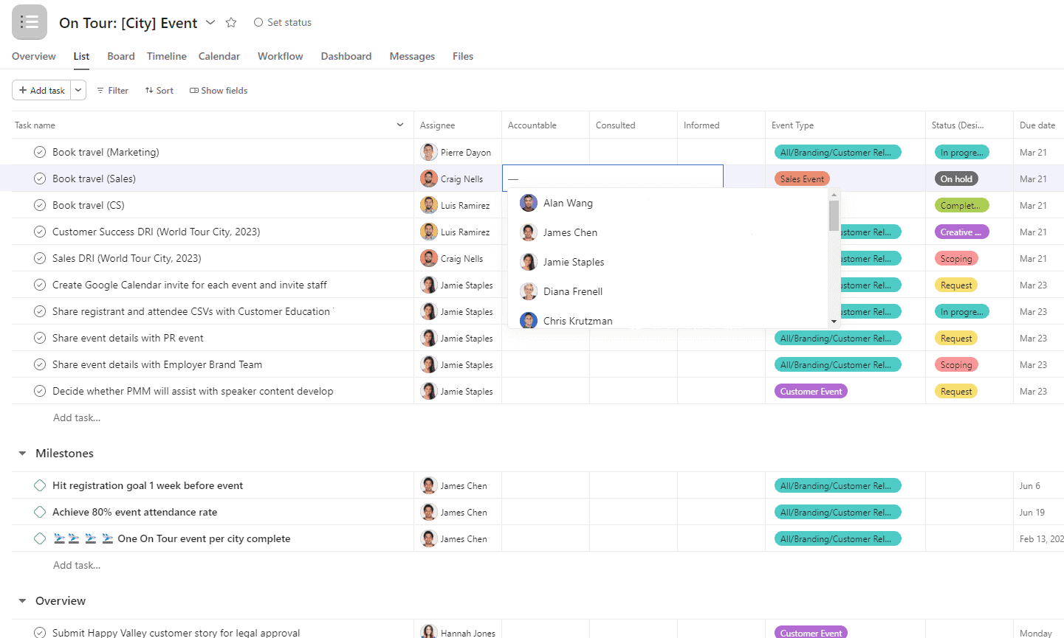1064x638 pixels.
Task: Click Pierre Dayon's assignee avatar
Action: [428, 153]
